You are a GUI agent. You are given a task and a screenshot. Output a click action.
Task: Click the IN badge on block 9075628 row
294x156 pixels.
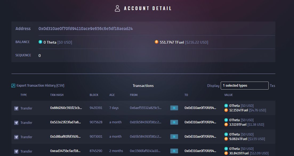pos(174,122)
